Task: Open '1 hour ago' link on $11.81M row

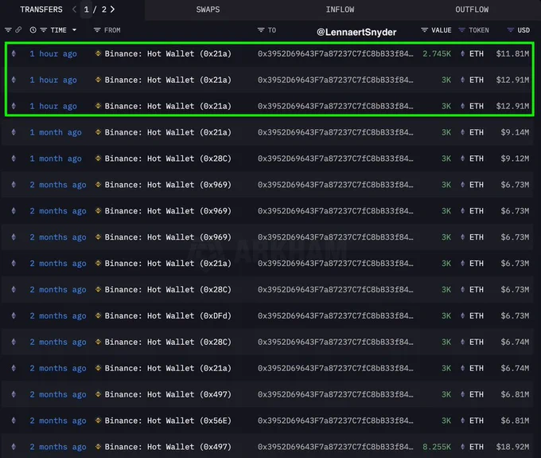Action: (x=53, y=54)
